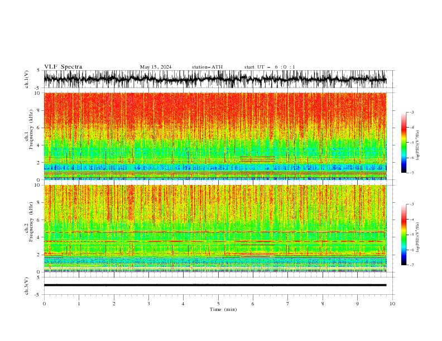Click the "-5" tick on the ch.1 colorbar
This screenshot has height=341, width=442.
[x=411, y=143]
